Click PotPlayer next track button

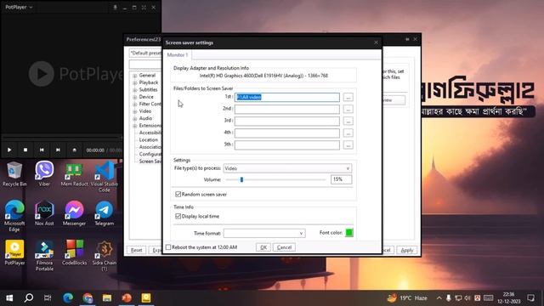coord(58,150)
